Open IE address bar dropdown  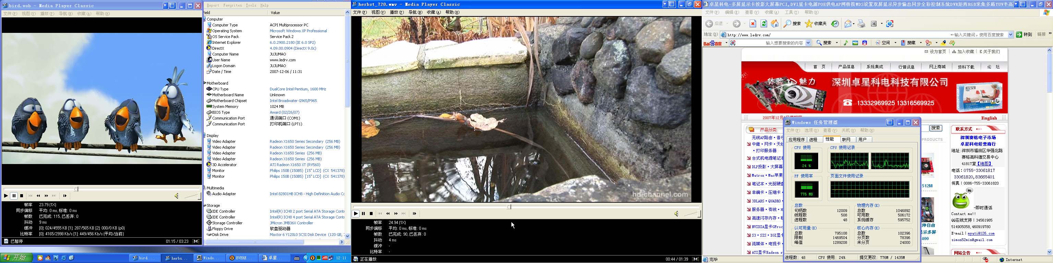pos(1010,35)
